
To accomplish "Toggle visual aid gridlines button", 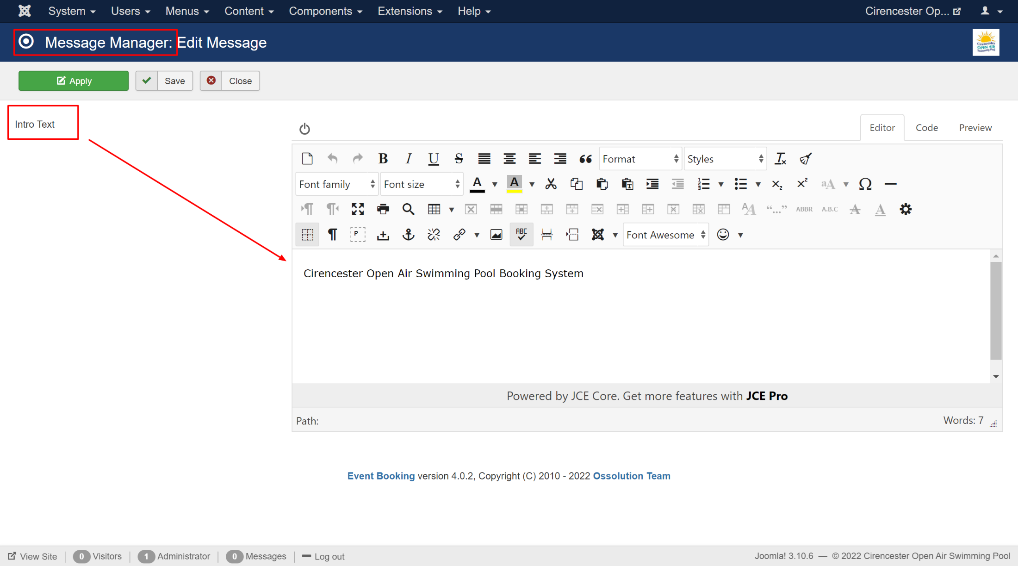I will pos(307,235).
